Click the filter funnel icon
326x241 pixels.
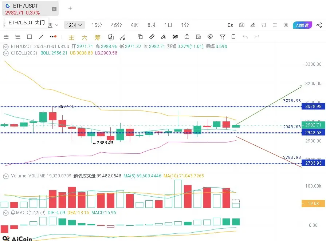coord(222,37)
